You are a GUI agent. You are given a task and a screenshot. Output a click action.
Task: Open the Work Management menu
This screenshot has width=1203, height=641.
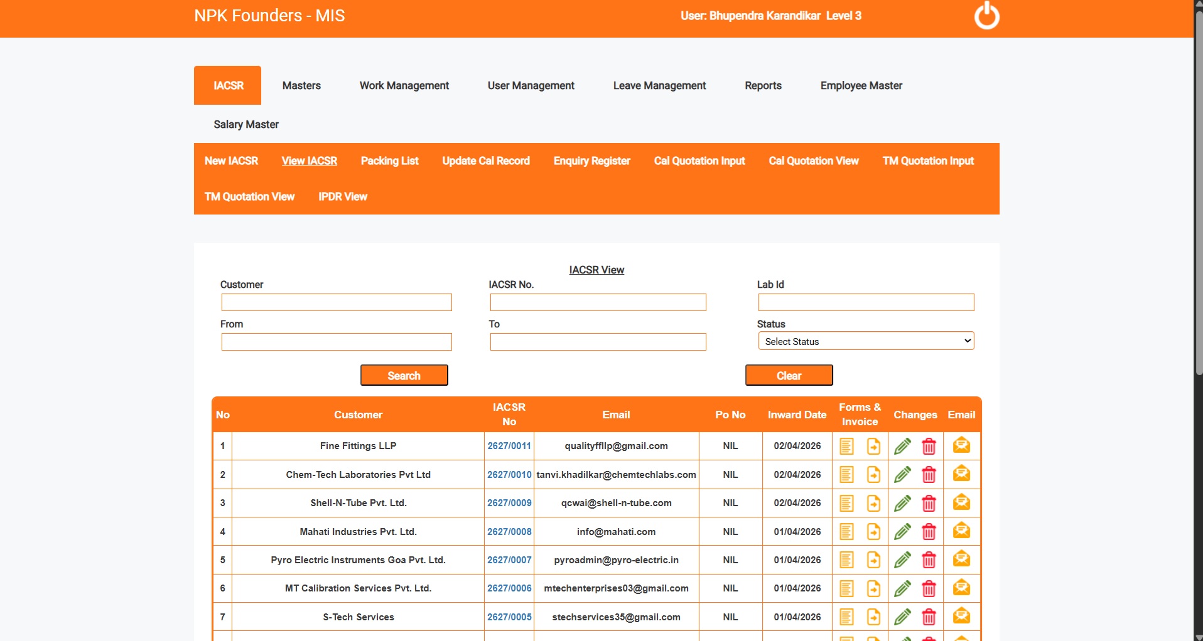pos(404,85)
